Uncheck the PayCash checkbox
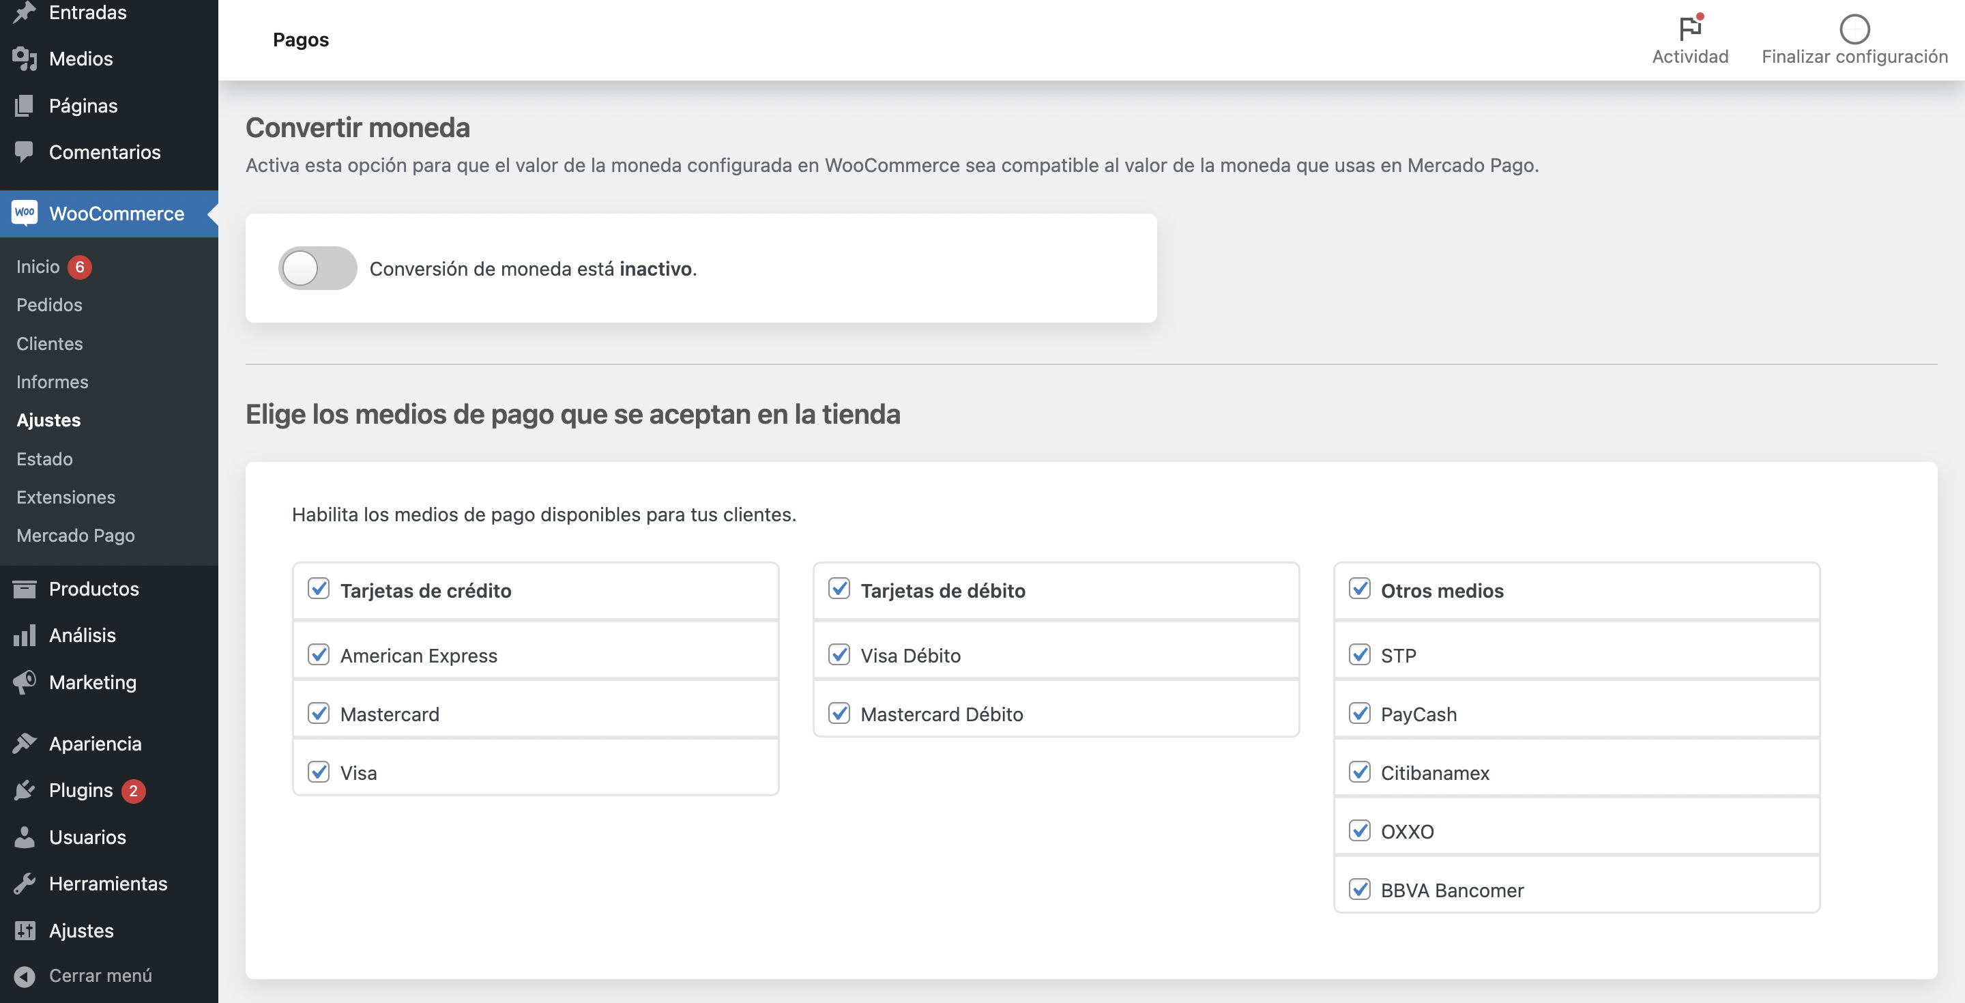Image resolution: width=1965 pixels, height=1003 pixels. [1359, 713]
